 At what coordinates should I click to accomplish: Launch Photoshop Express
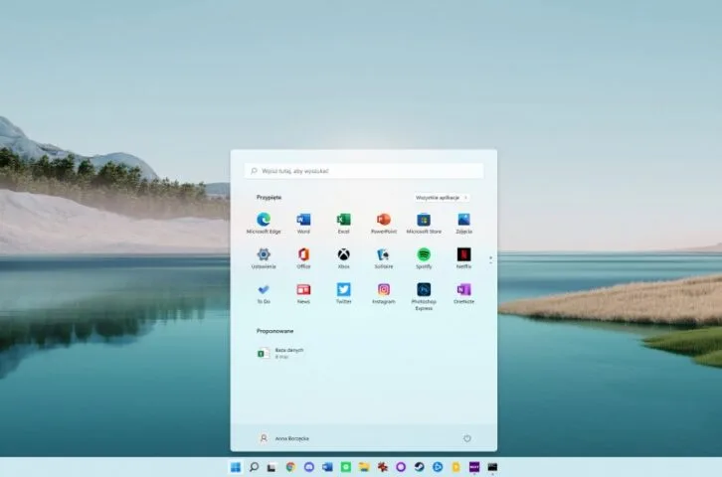click(424, 296)
